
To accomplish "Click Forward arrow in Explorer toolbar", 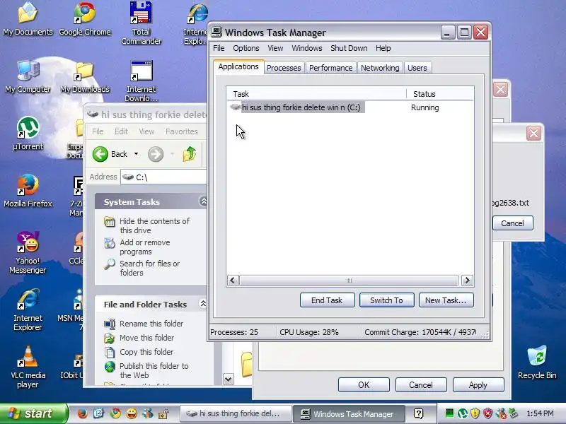I will click(x=156, y=154).
